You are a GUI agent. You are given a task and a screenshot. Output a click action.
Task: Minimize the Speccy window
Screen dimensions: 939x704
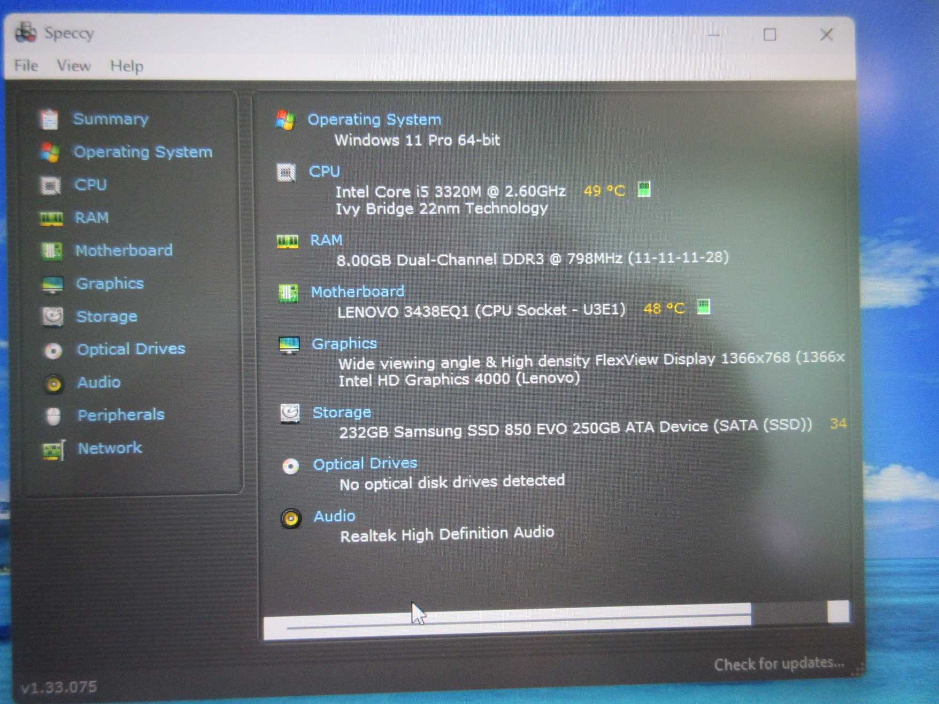(714, 35)
